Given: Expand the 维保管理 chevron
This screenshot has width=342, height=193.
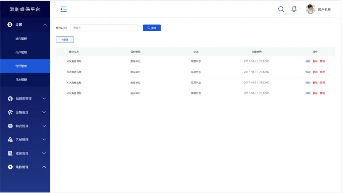Looking at the screenshot, I should [44, 153].
